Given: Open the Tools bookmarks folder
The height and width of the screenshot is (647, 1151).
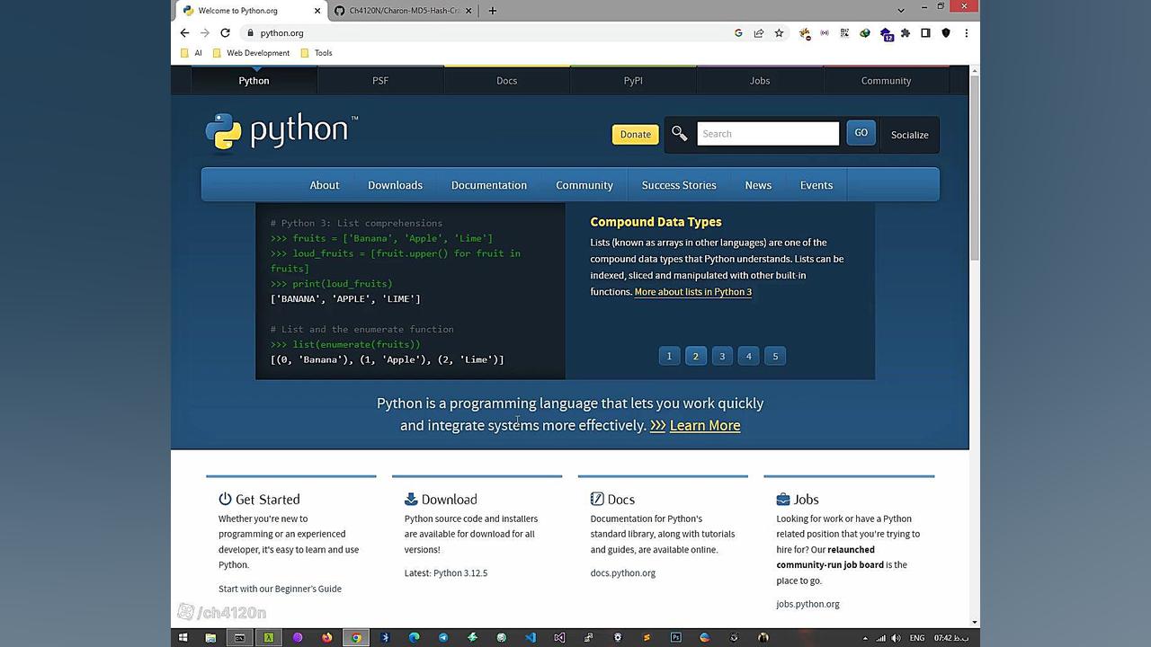Looking at the screenshot, I should (316, 53).
